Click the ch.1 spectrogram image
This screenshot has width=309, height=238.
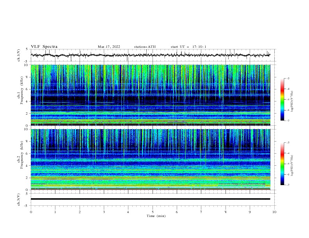(150, 95)
